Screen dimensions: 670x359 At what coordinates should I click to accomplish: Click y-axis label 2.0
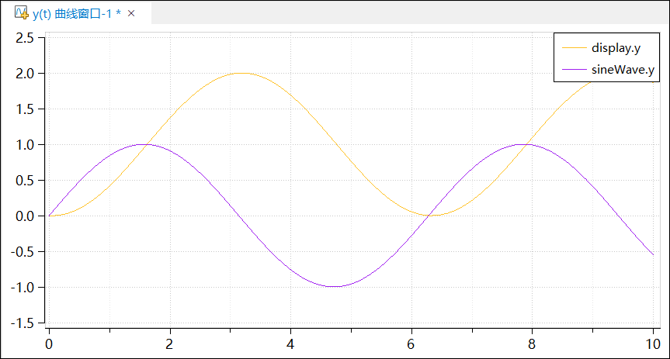[24, 74]
